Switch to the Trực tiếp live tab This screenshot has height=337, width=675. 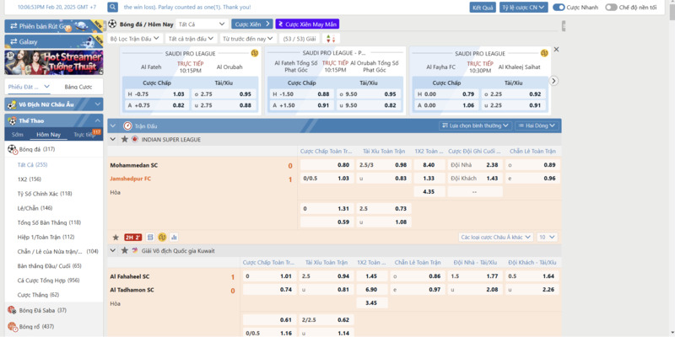tap(84, 135)
